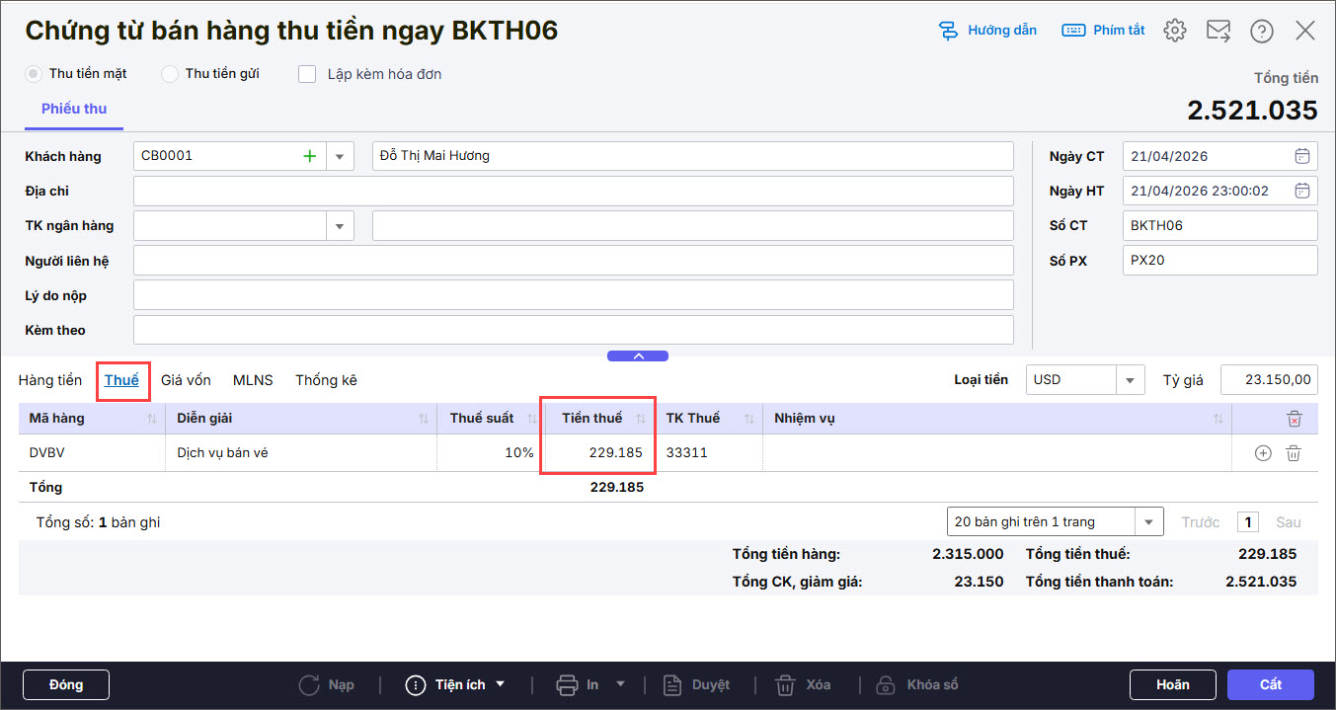
Task: Open records per page dropdown
Action: tap(1148, 521)
